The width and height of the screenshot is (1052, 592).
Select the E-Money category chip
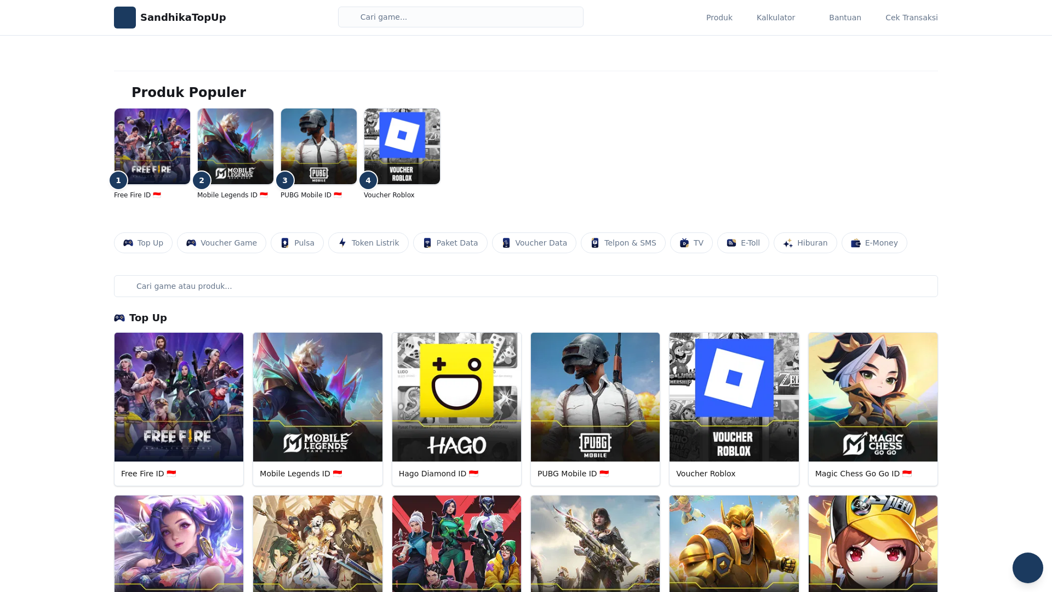874,243
